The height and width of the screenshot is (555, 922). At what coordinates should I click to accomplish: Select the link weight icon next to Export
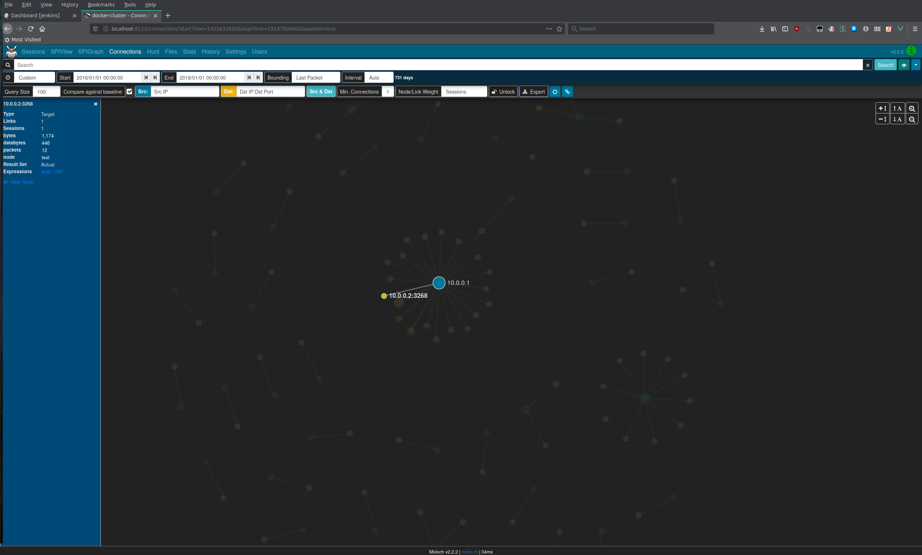coord(567,91)
